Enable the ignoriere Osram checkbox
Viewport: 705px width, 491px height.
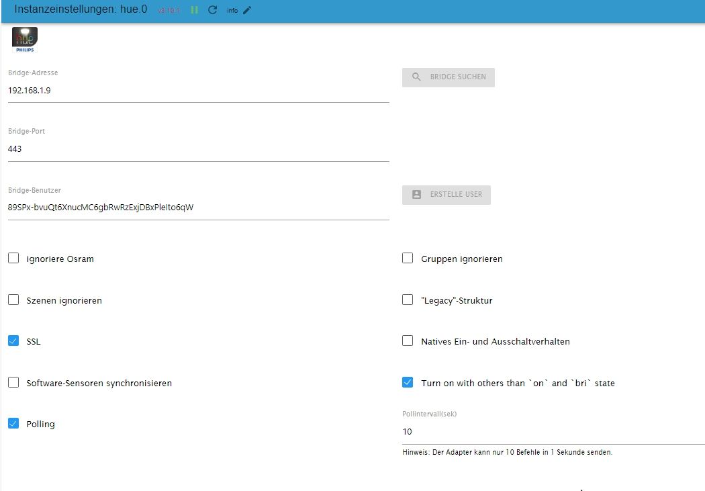(13, 258)
